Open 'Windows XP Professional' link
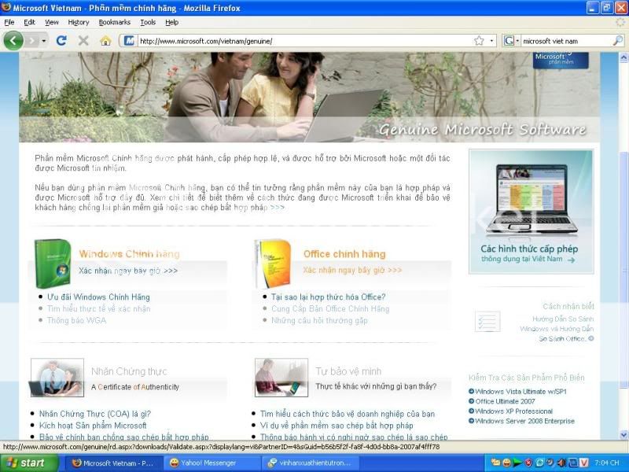The width and height of the screenshot is (629, 472). pyautogui.click(x=513, y=411)
